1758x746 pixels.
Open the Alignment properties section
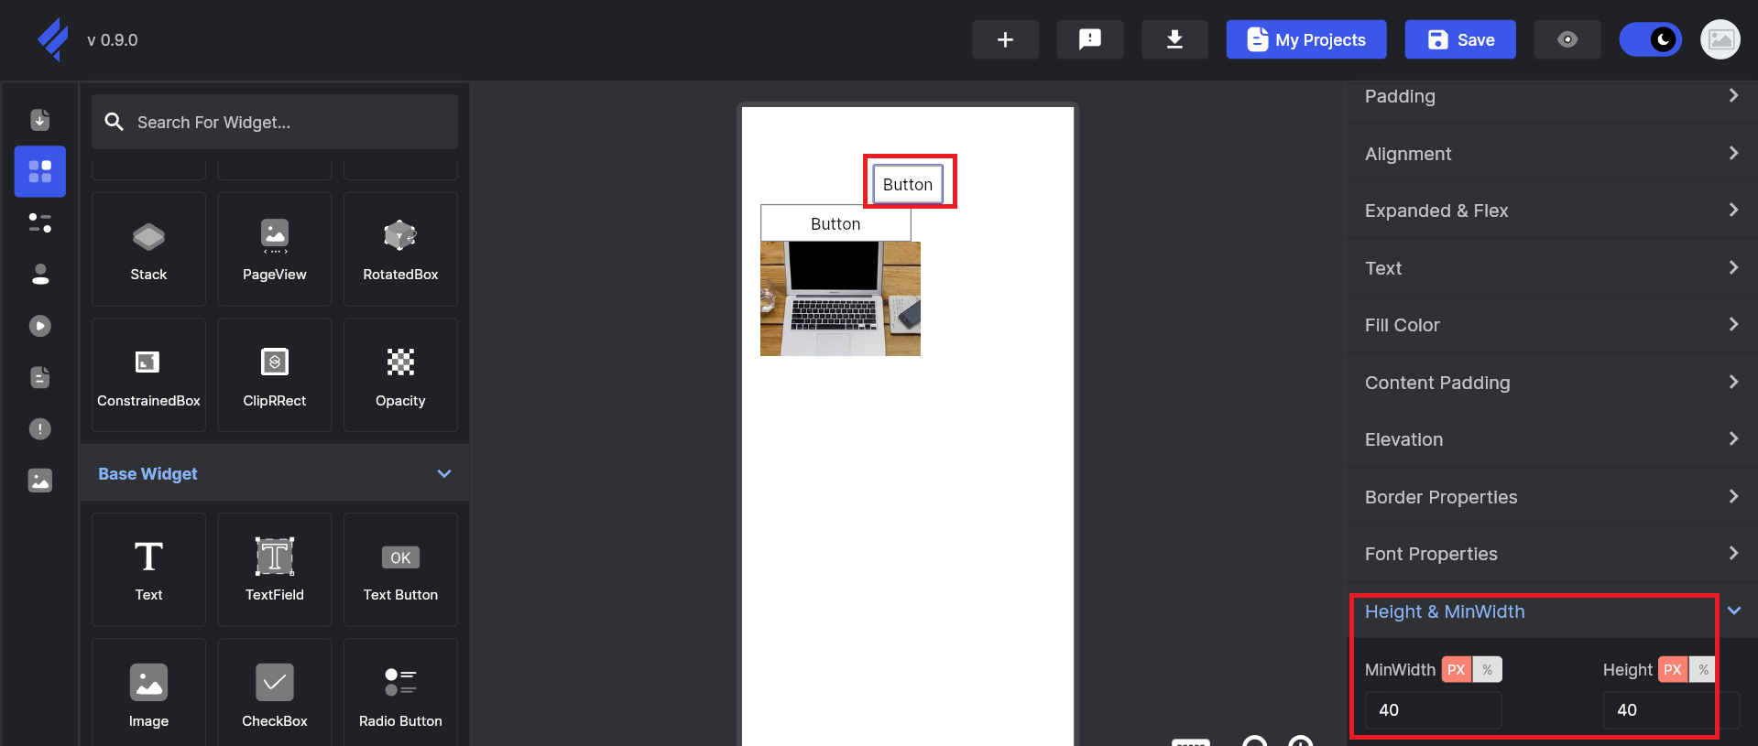pos(1548,154)
